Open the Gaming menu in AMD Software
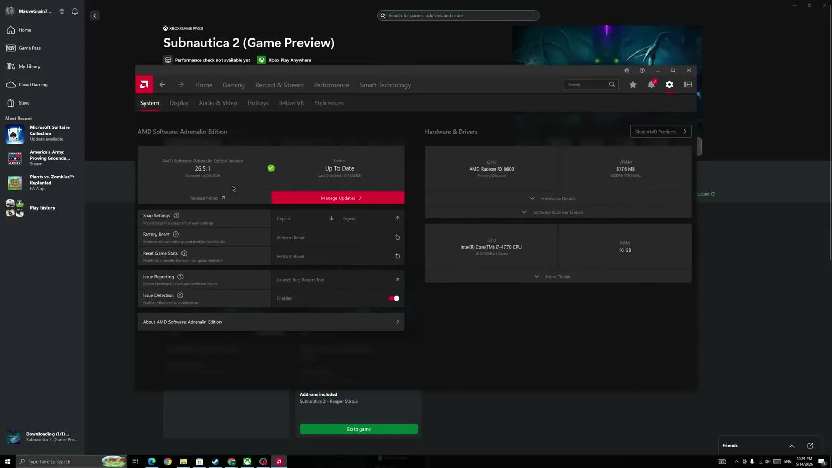The image size is (832, 468). pyautogui.click(x=233, y=85)
